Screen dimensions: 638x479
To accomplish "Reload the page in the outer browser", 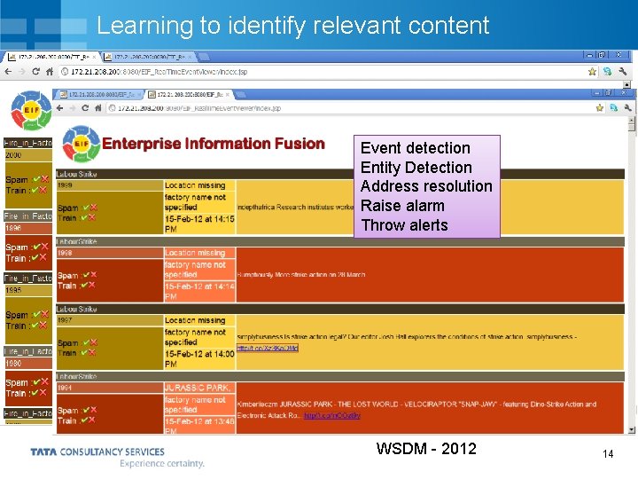I will (35, 72).
